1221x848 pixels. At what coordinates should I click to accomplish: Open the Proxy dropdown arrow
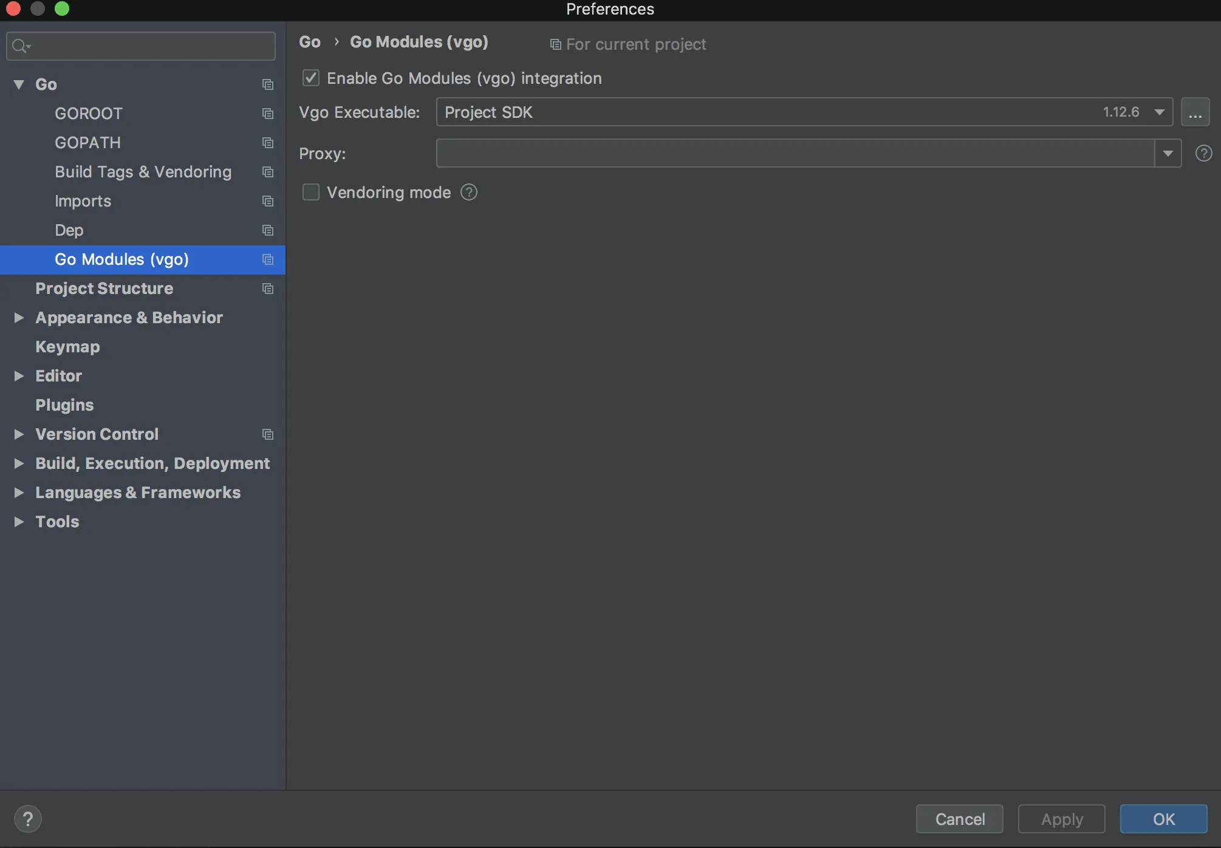1168,153
